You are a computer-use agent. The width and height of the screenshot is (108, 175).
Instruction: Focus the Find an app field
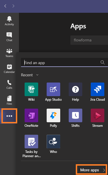pyautogui.click(x=64, y=62)
